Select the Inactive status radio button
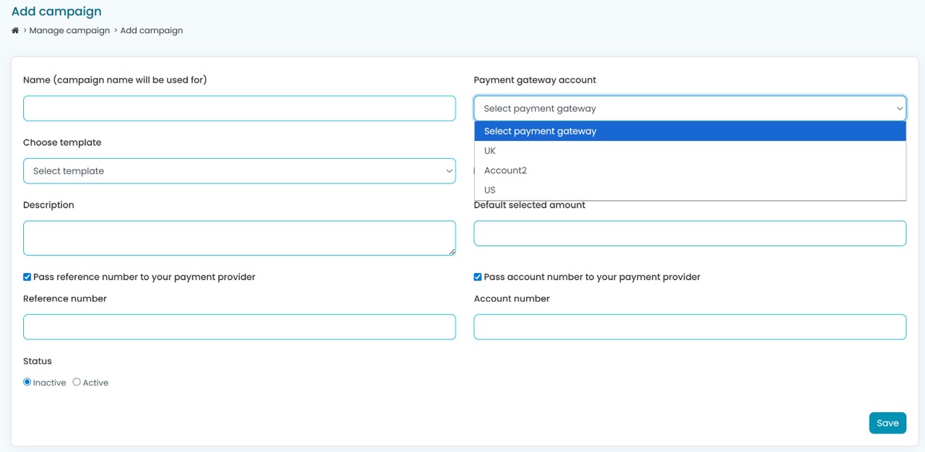925x452 pixels. (x=27, y=382)
